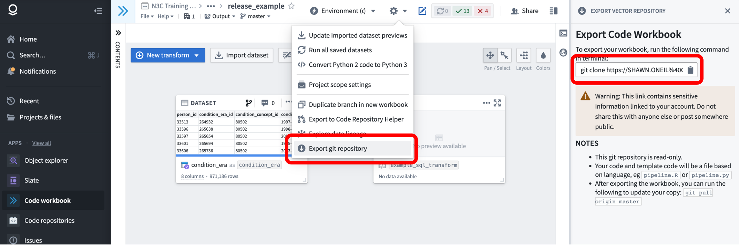The width and height of the screenshot is (739, 246).
Task: Click branch icon on DATASET node
Action: (249, 103)
